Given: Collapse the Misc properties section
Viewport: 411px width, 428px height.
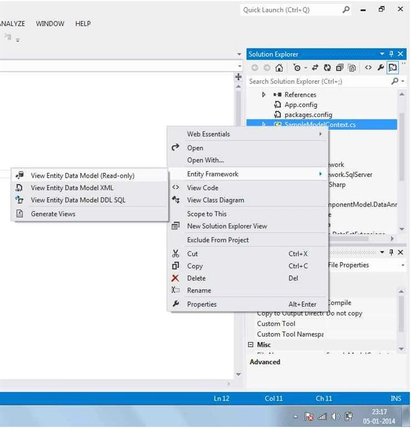Looking at the screenshot, I should click(251, 344).
